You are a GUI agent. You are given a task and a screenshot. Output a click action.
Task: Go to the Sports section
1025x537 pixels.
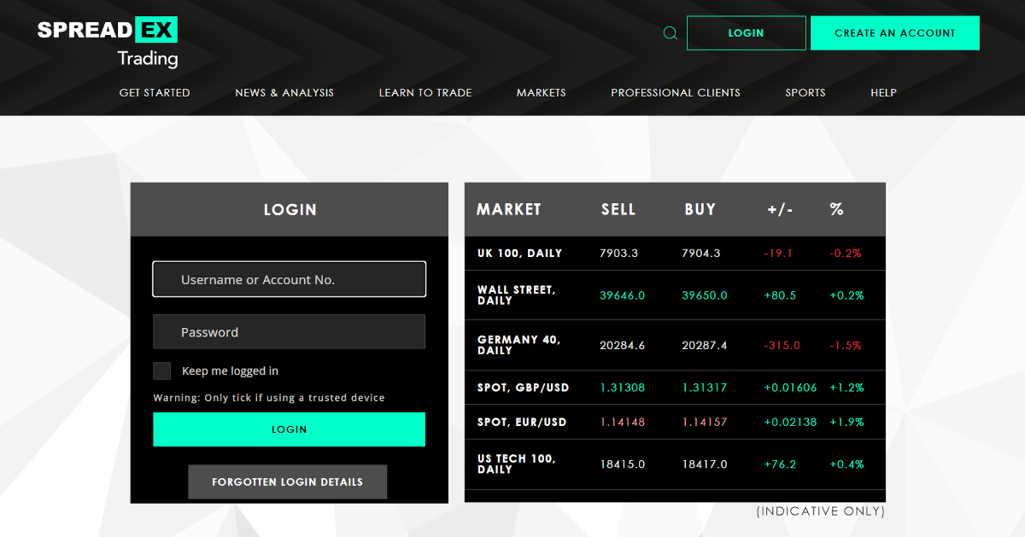[x=805, y=92]
